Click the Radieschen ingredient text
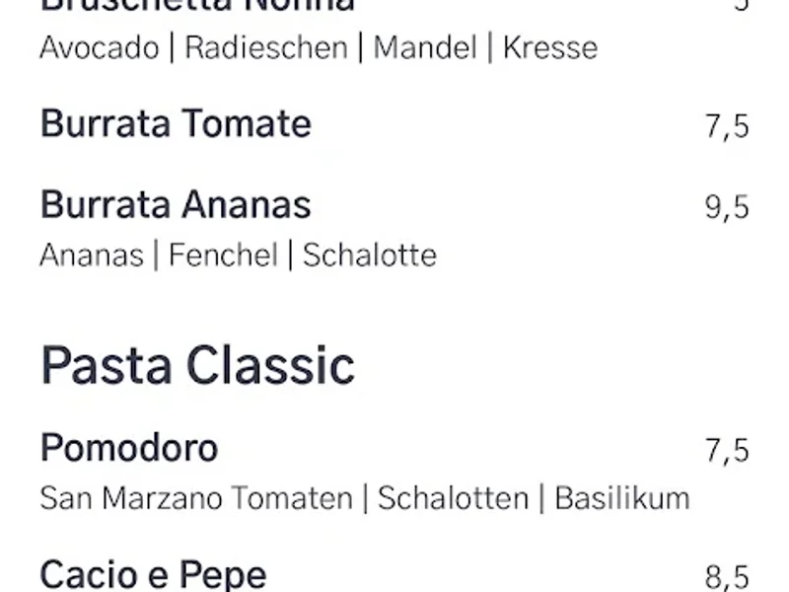 click(x=266, y=47)
